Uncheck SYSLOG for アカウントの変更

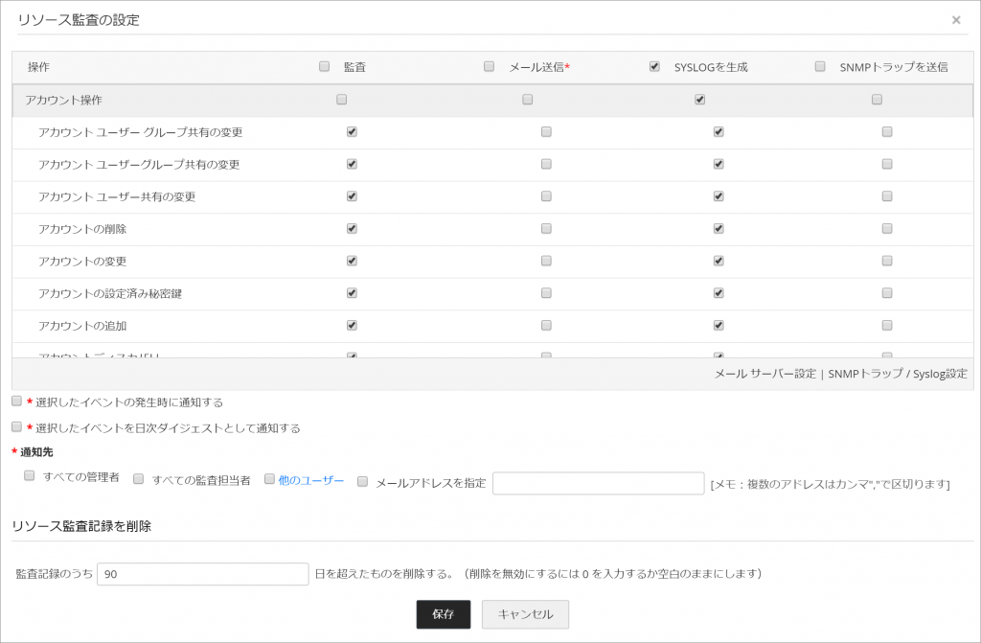[719, 261]
